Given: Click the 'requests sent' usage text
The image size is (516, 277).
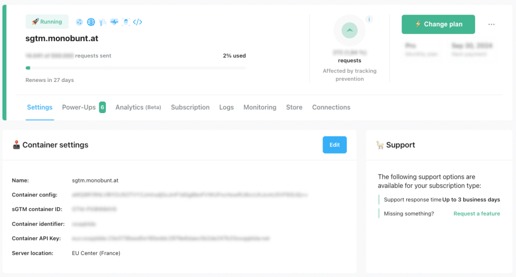Looking at the screenshot, I should tap(93, 56).
